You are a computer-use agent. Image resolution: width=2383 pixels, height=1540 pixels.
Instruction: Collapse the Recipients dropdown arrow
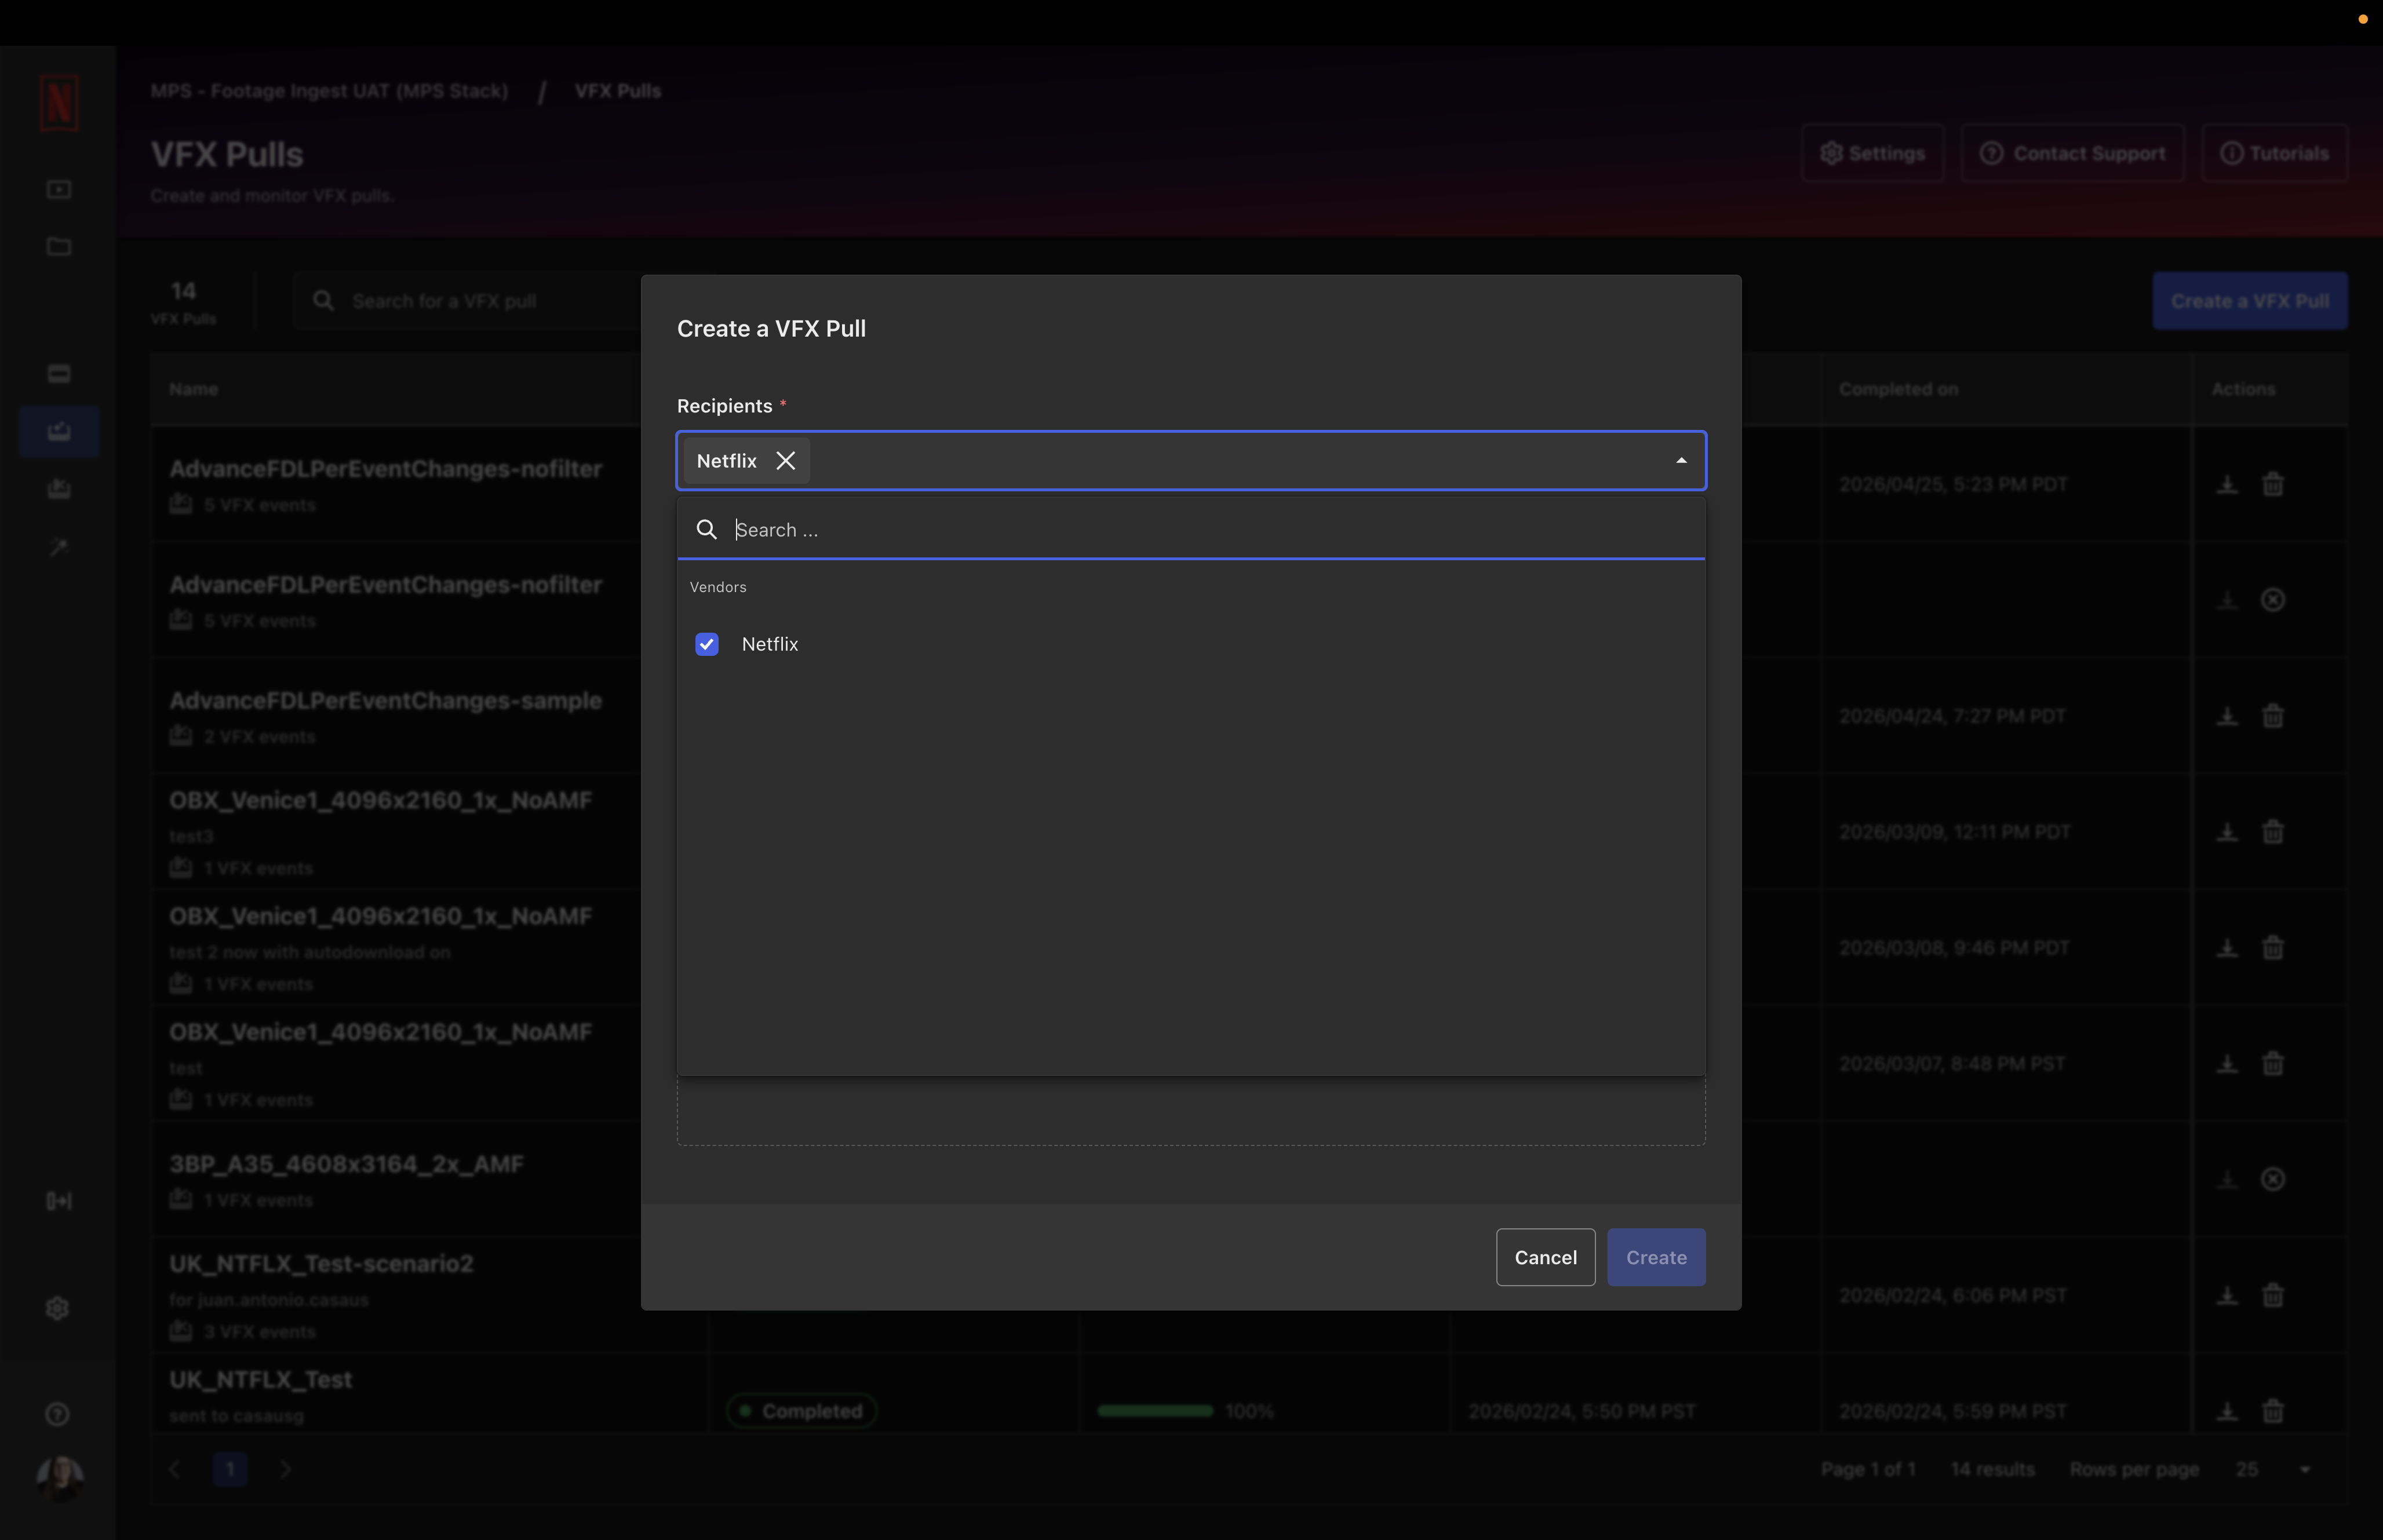pyautogui.click(x=1681, y=461)
